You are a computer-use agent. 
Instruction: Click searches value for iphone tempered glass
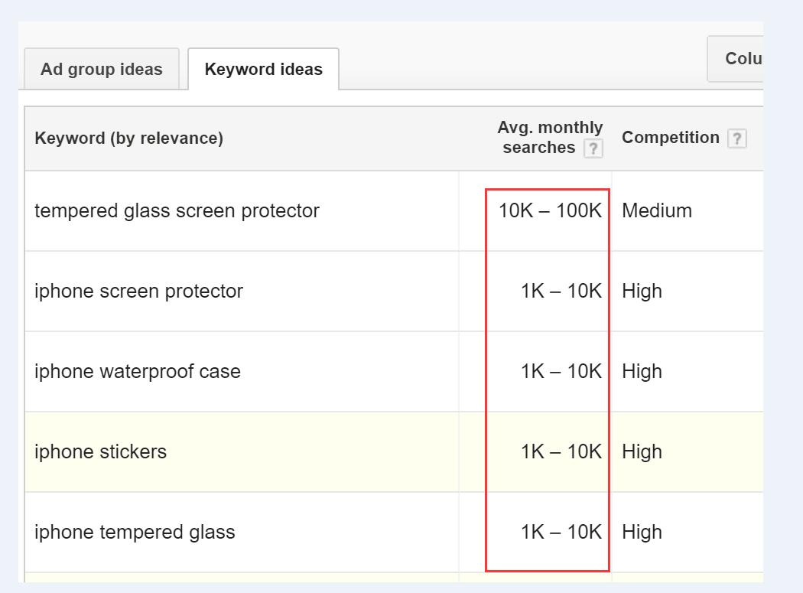pos(561,532)
